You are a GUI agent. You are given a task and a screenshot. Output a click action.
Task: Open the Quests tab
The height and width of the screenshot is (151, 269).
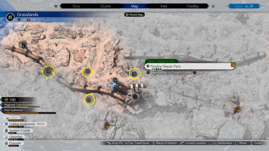pos(105,6)
